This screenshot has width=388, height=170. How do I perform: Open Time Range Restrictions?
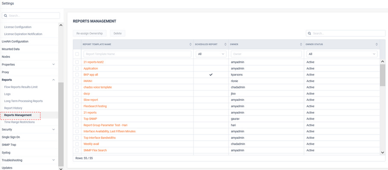click(x=20, y=122)
